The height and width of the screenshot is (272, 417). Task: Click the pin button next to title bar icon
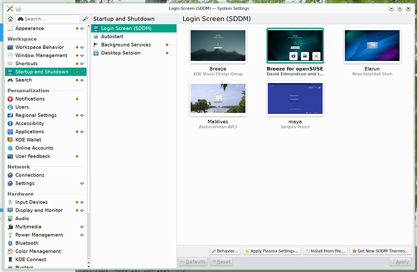tap(18, 8)
